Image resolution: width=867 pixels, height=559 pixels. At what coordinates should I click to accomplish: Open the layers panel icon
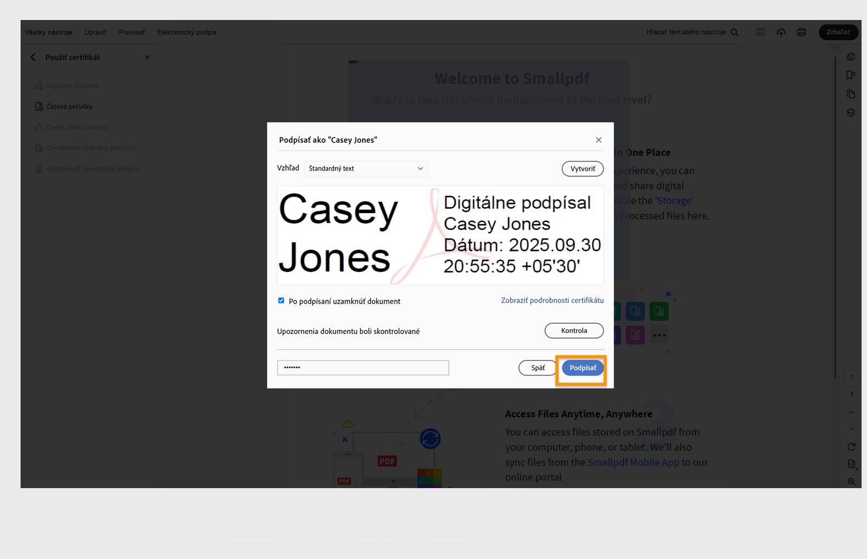tap(851, 113)
